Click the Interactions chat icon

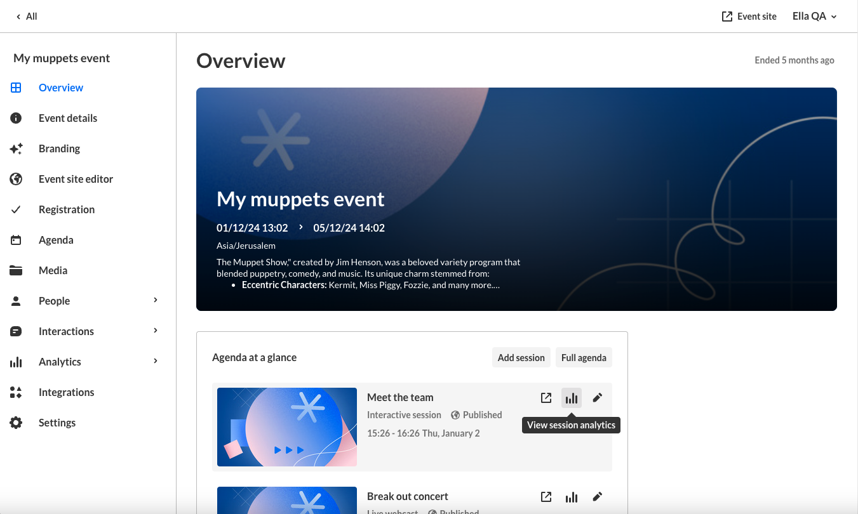pyautogui.click(x=16, y=331)
